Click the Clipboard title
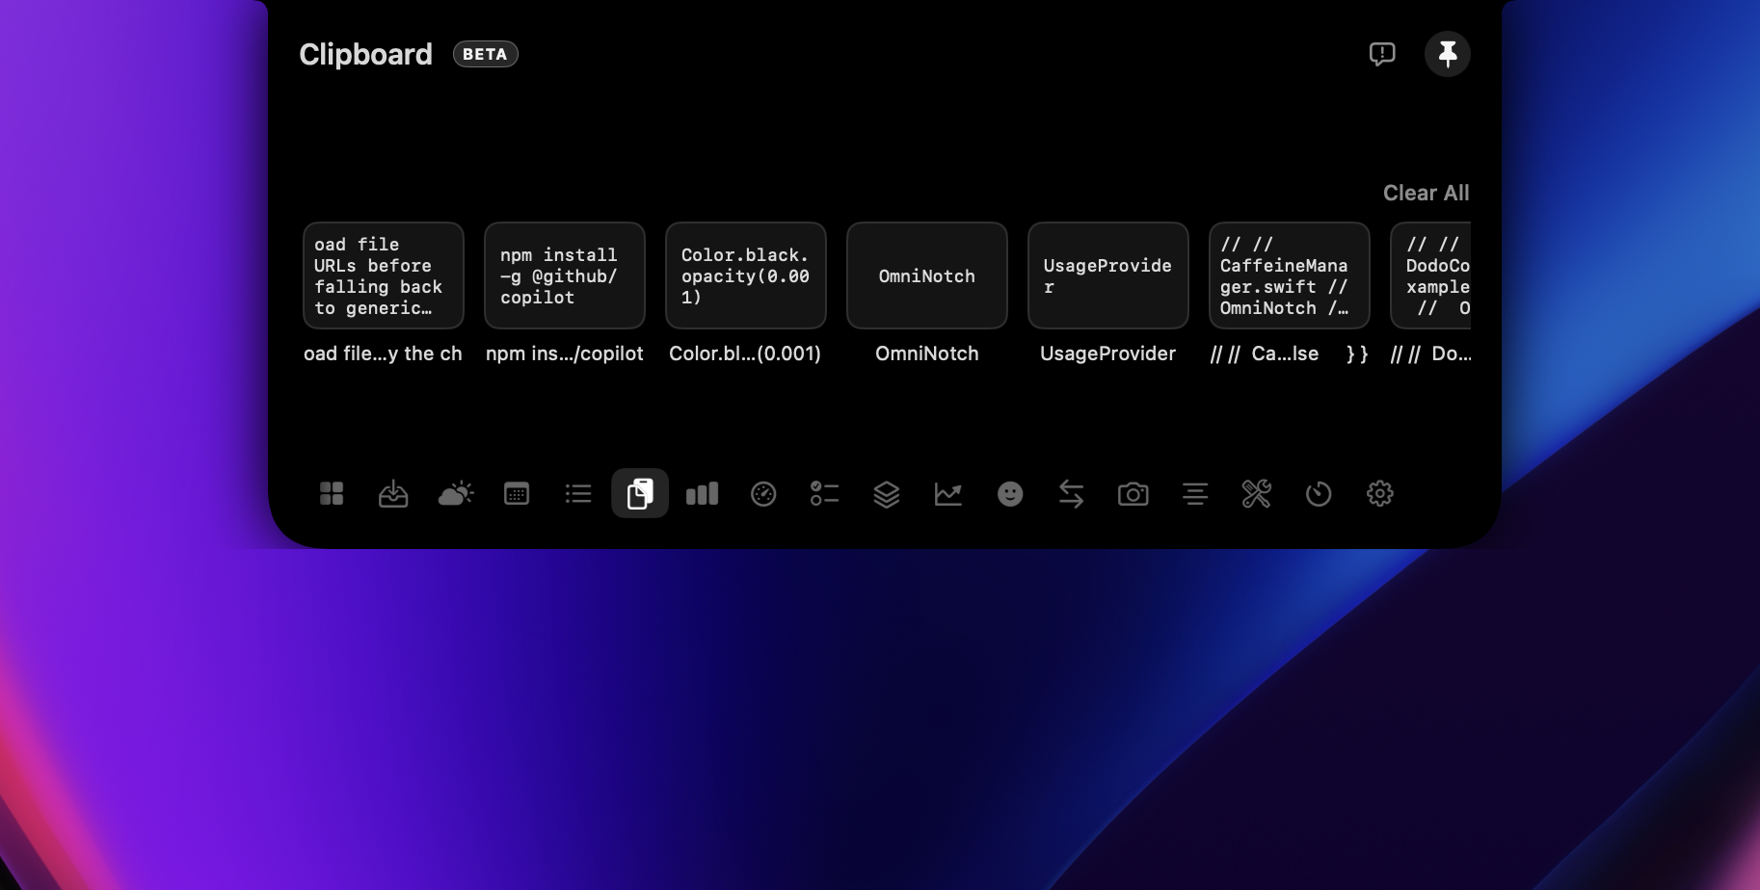The width and height of the screenshot is (1760, 890). (x=365, y=55)
